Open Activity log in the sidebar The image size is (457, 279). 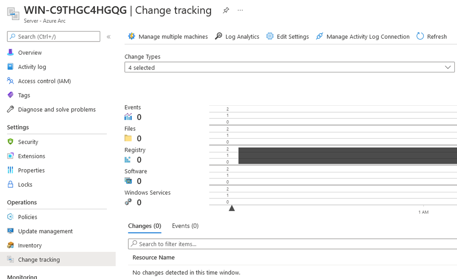[32, 67]
